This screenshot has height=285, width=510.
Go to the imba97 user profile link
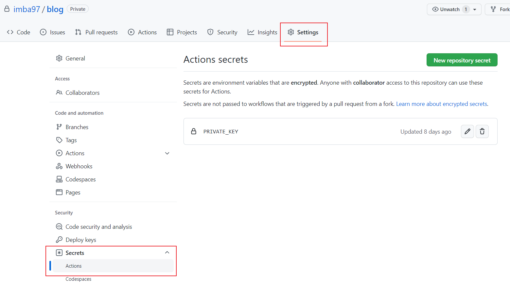tap(26, 9)
